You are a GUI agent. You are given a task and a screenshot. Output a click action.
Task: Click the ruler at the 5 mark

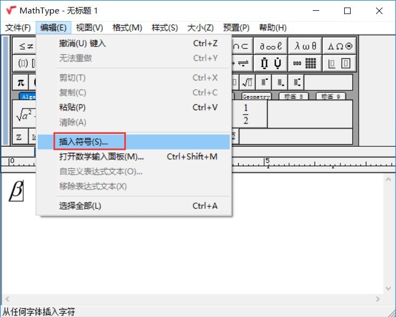pos(267,161)
